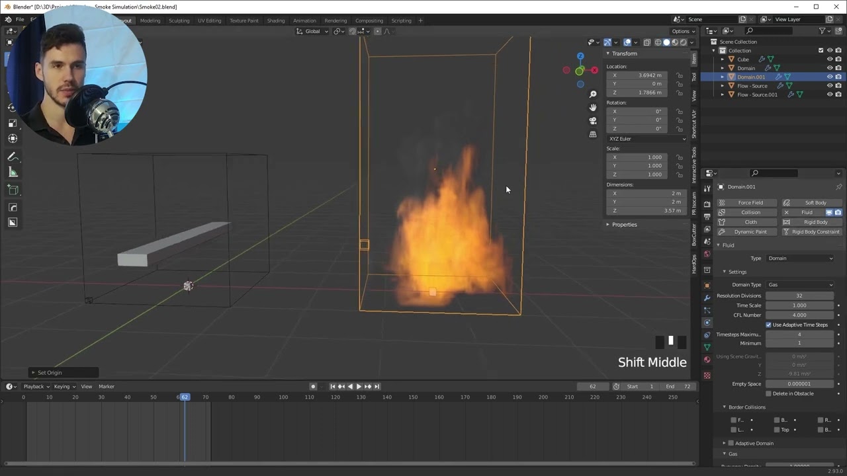Viewport: 847px width, 476px height.
Task: Open Render properties tab icon
Action: click(x=707, y=204)
